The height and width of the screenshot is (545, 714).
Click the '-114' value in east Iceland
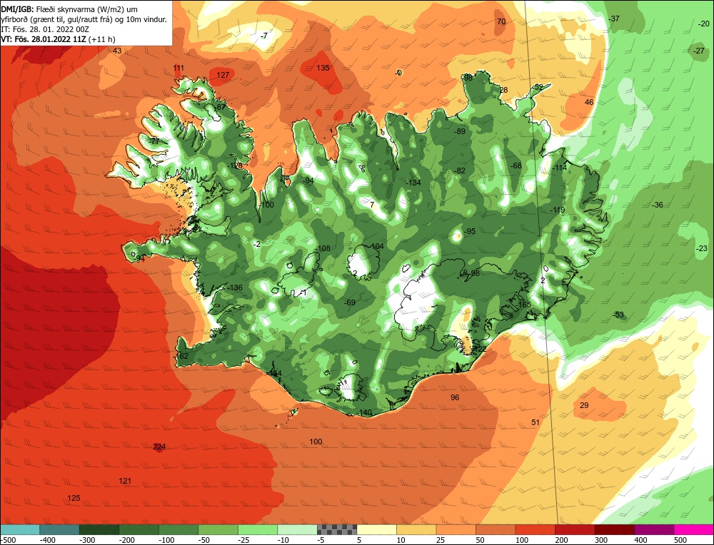(559, 168)
